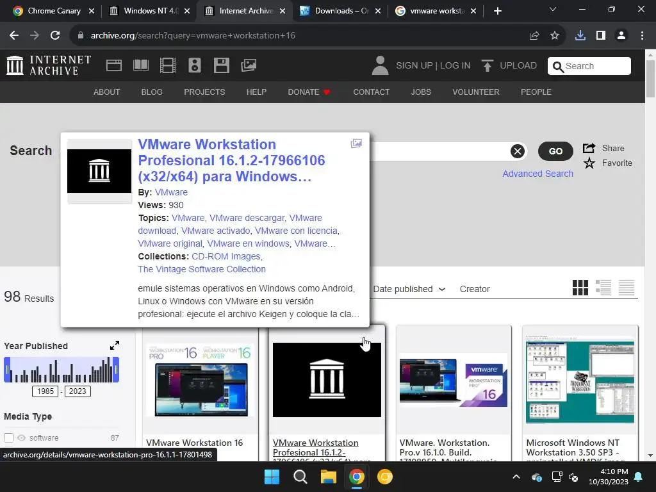Open Chrome downloads icon
The height and width of the screenshot is (492, 656).
pyautogui.click(x=580, y=36)
